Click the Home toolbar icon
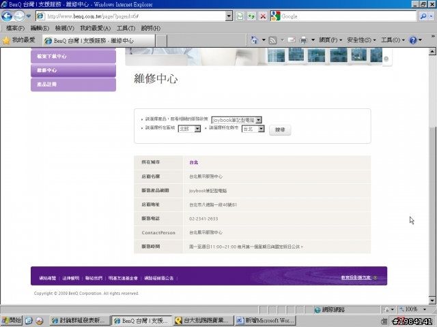437x327 pixels. (x=255, y=40)
